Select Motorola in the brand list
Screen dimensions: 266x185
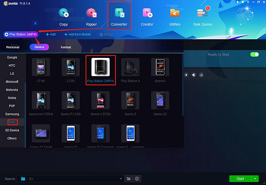point(12,90)
